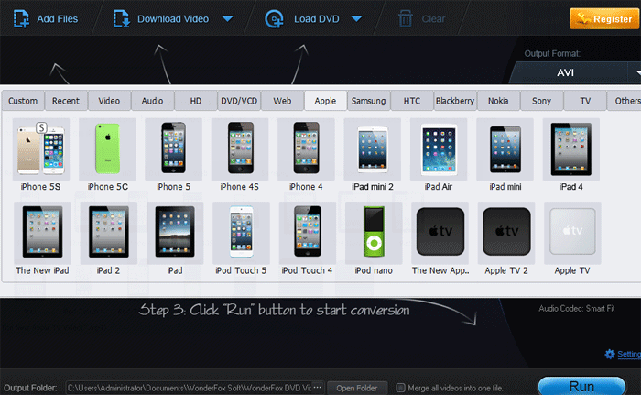Choose the iPod Touch 4 preset
The width and height of the screenshot is (641, 395).
point(308,233)
